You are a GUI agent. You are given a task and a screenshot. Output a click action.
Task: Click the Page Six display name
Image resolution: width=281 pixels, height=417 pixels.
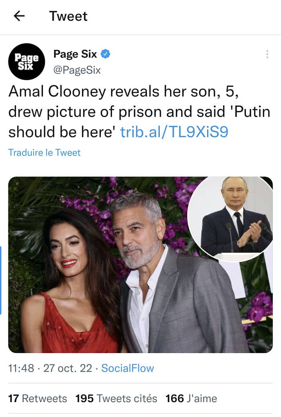coord(75,54)
